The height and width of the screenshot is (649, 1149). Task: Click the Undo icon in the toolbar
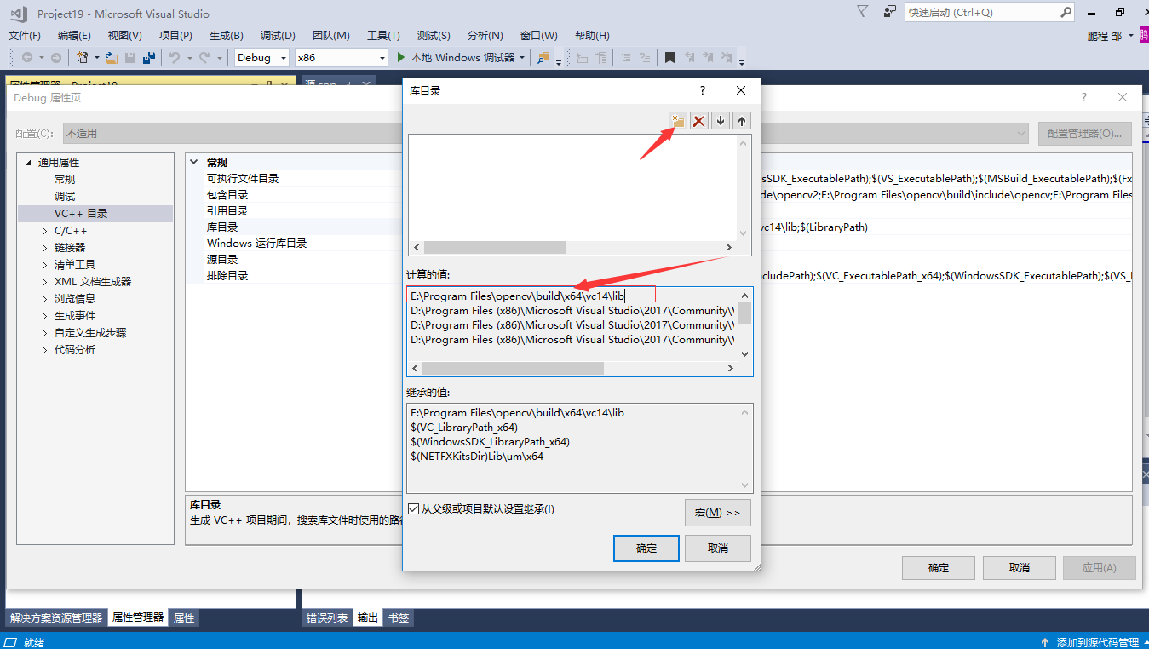(x=176, y=57)
